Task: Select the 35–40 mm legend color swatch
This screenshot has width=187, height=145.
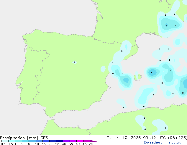Action: click(x=73, y=141)
